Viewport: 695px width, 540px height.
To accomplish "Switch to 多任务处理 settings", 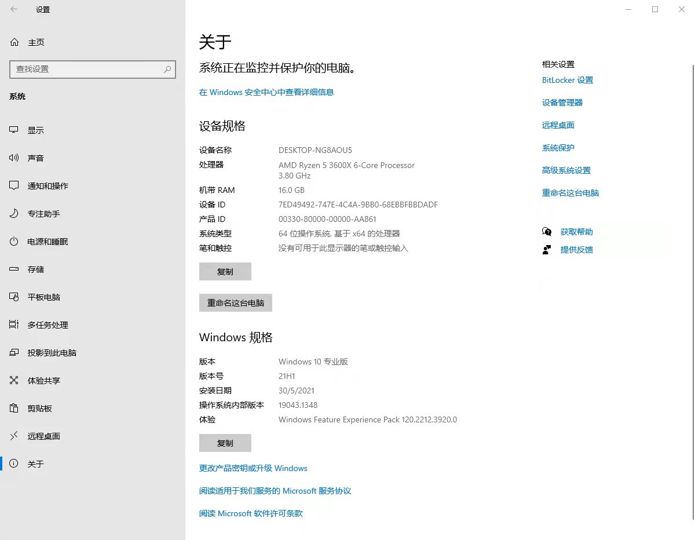I will [x=93, y=325].
